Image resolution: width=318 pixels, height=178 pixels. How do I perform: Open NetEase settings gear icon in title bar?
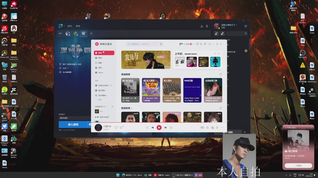click(201, 44)
